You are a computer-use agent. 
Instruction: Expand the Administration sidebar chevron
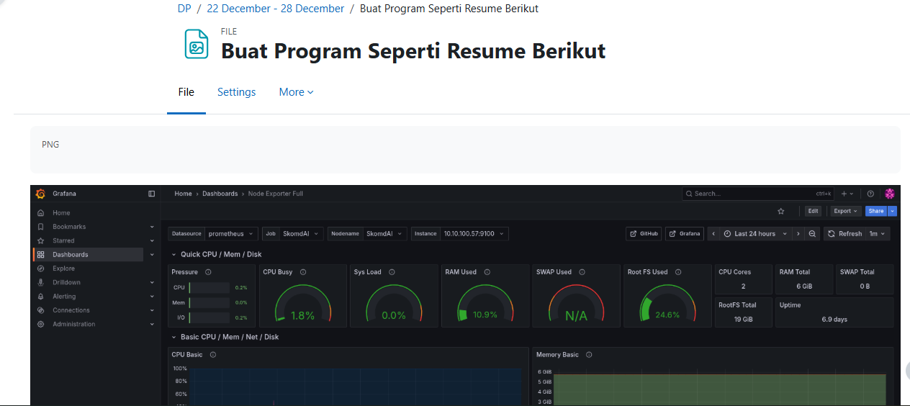pyautogui.click(x=152, y=324)
